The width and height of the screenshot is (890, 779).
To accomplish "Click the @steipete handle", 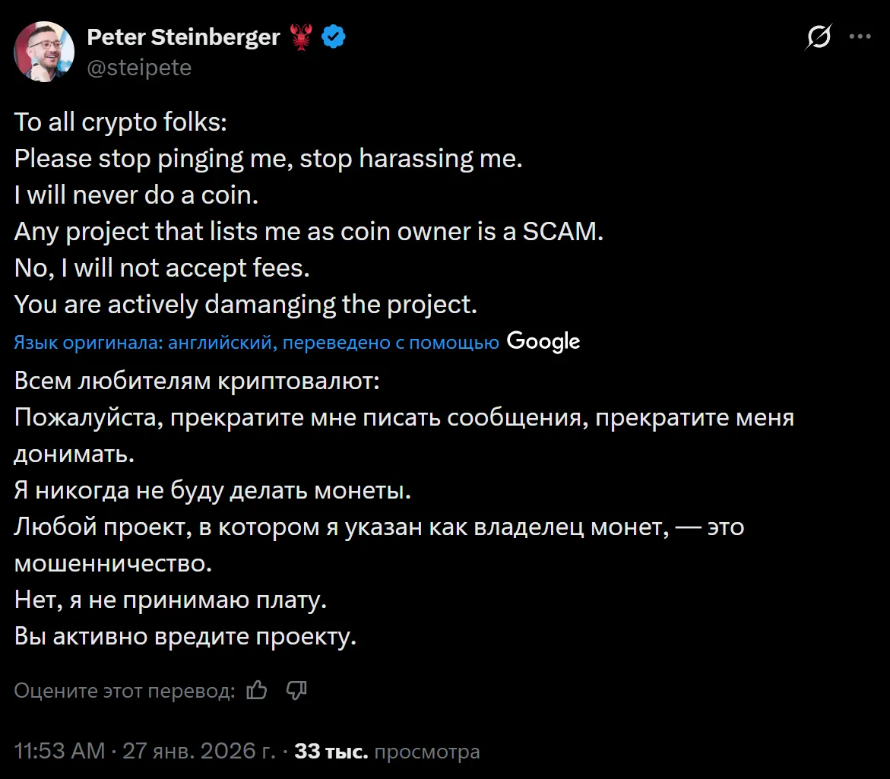I will 141,68.
